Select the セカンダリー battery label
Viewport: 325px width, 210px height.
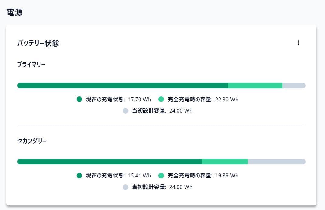coord(32,141)
